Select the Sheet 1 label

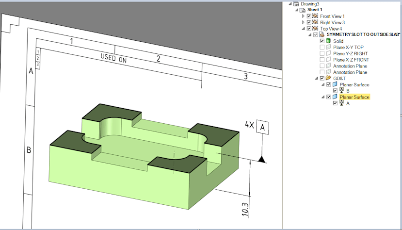[315, 10]
